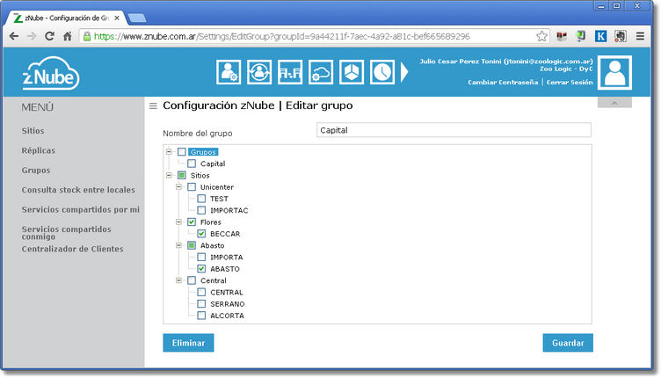Open the 3D box icon in header
Image resolution: width=661 pixels, height=378 pixels.
tap(351, 72)
